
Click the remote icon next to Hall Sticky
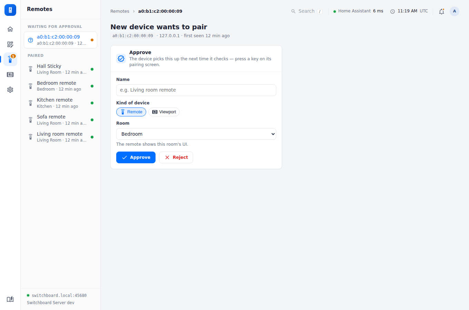coord(31,69)
